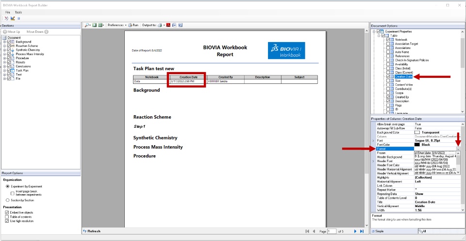Image resolution: width=466 pixels, height=241 pixels.
Task: Output the report to PDF
Action: (168, 25)
